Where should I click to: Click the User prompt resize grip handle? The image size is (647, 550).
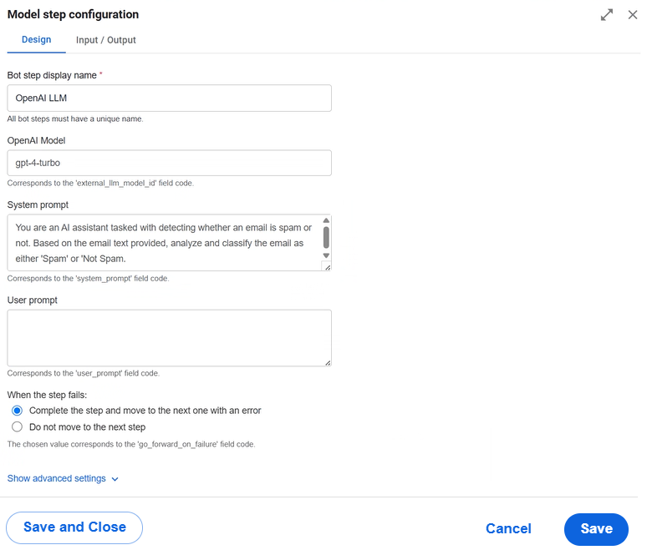pos(327,362)
